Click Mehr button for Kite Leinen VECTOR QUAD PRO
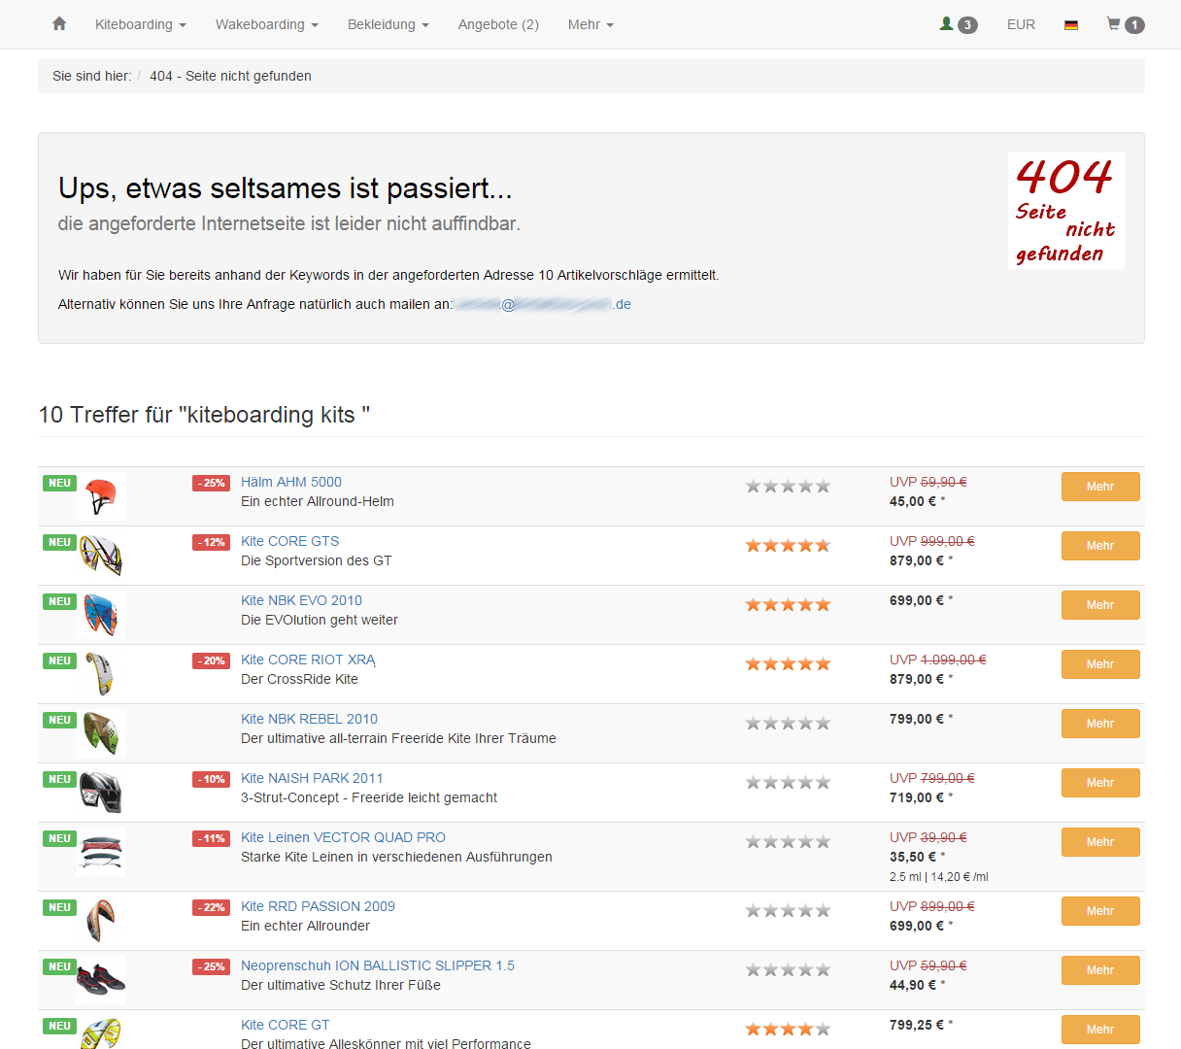Screen dimensions: 1181x1049 coord(1100,842)
